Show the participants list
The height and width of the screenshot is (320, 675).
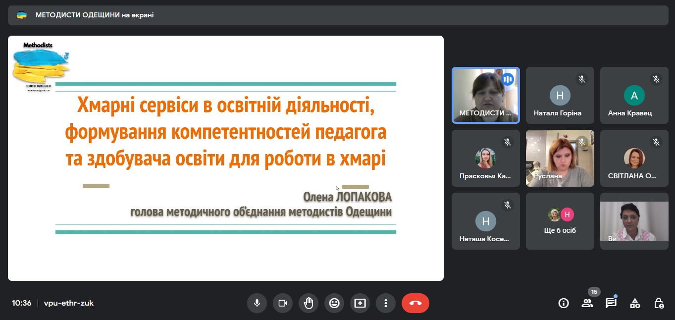pyautogui.click(x=587, y=303)
